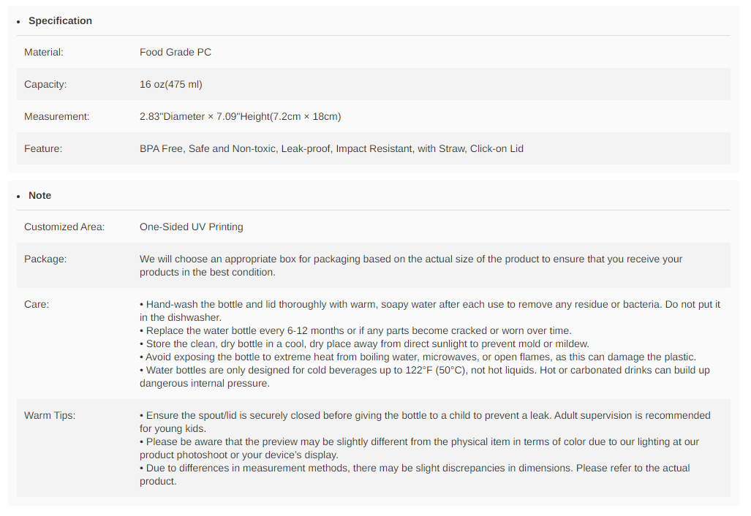This screenshot has height=516, width=751.
Task: Click the Package row label
Action: (x=45, y=259)
